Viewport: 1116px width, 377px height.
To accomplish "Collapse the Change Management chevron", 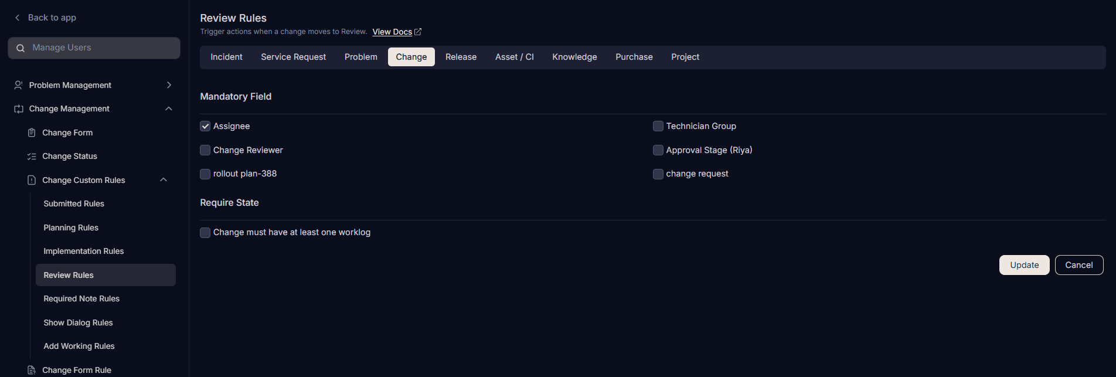I will pyautogui.click(x=169, y=108).
